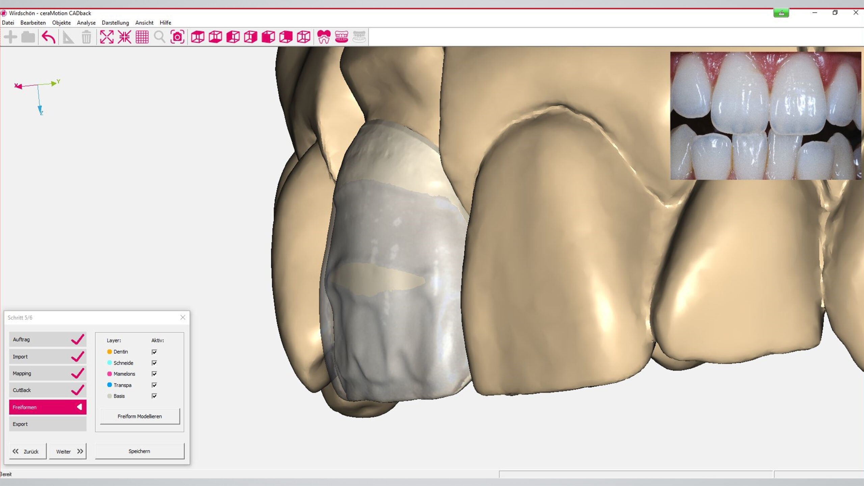Click the expand-to-fit arrows icon

click(x=107, y=37)
